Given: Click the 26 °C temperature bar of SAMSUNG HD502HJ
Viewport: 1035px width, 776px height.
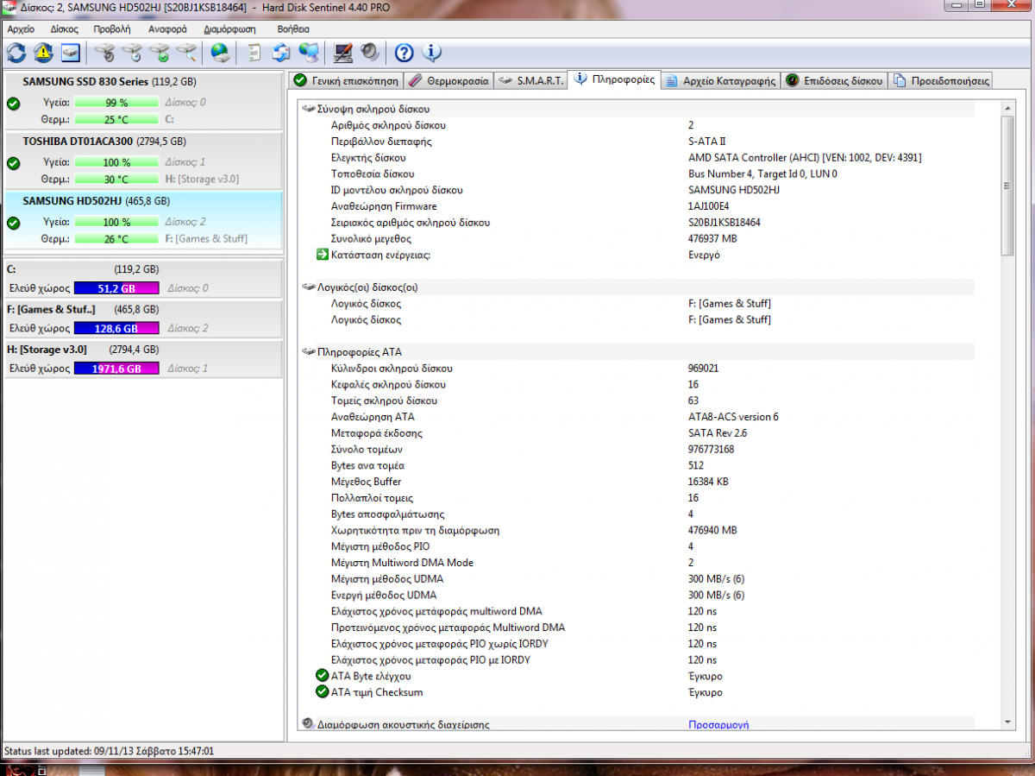Looking at the screenshot, I should [x=117, y=239].
